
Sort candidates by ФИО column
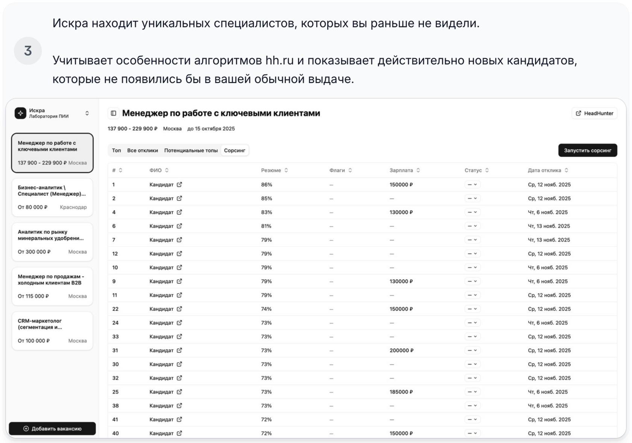(159, 171)
